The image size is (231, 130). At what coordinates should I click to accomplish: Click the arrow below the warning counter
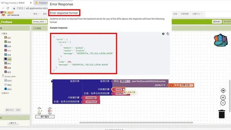[x=39, y=114]
